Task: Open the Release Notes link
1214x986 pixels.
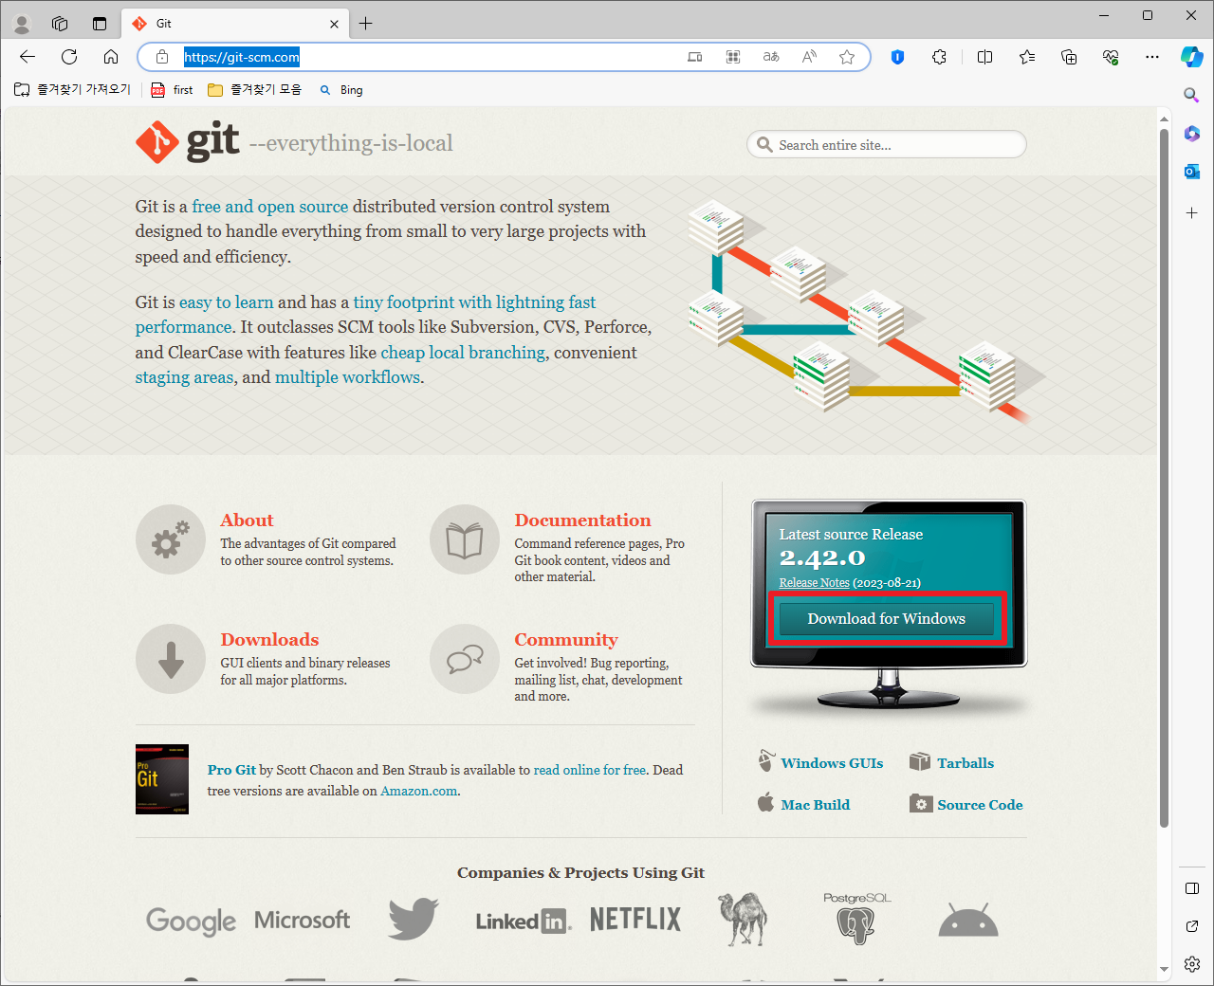Action: 814,583
